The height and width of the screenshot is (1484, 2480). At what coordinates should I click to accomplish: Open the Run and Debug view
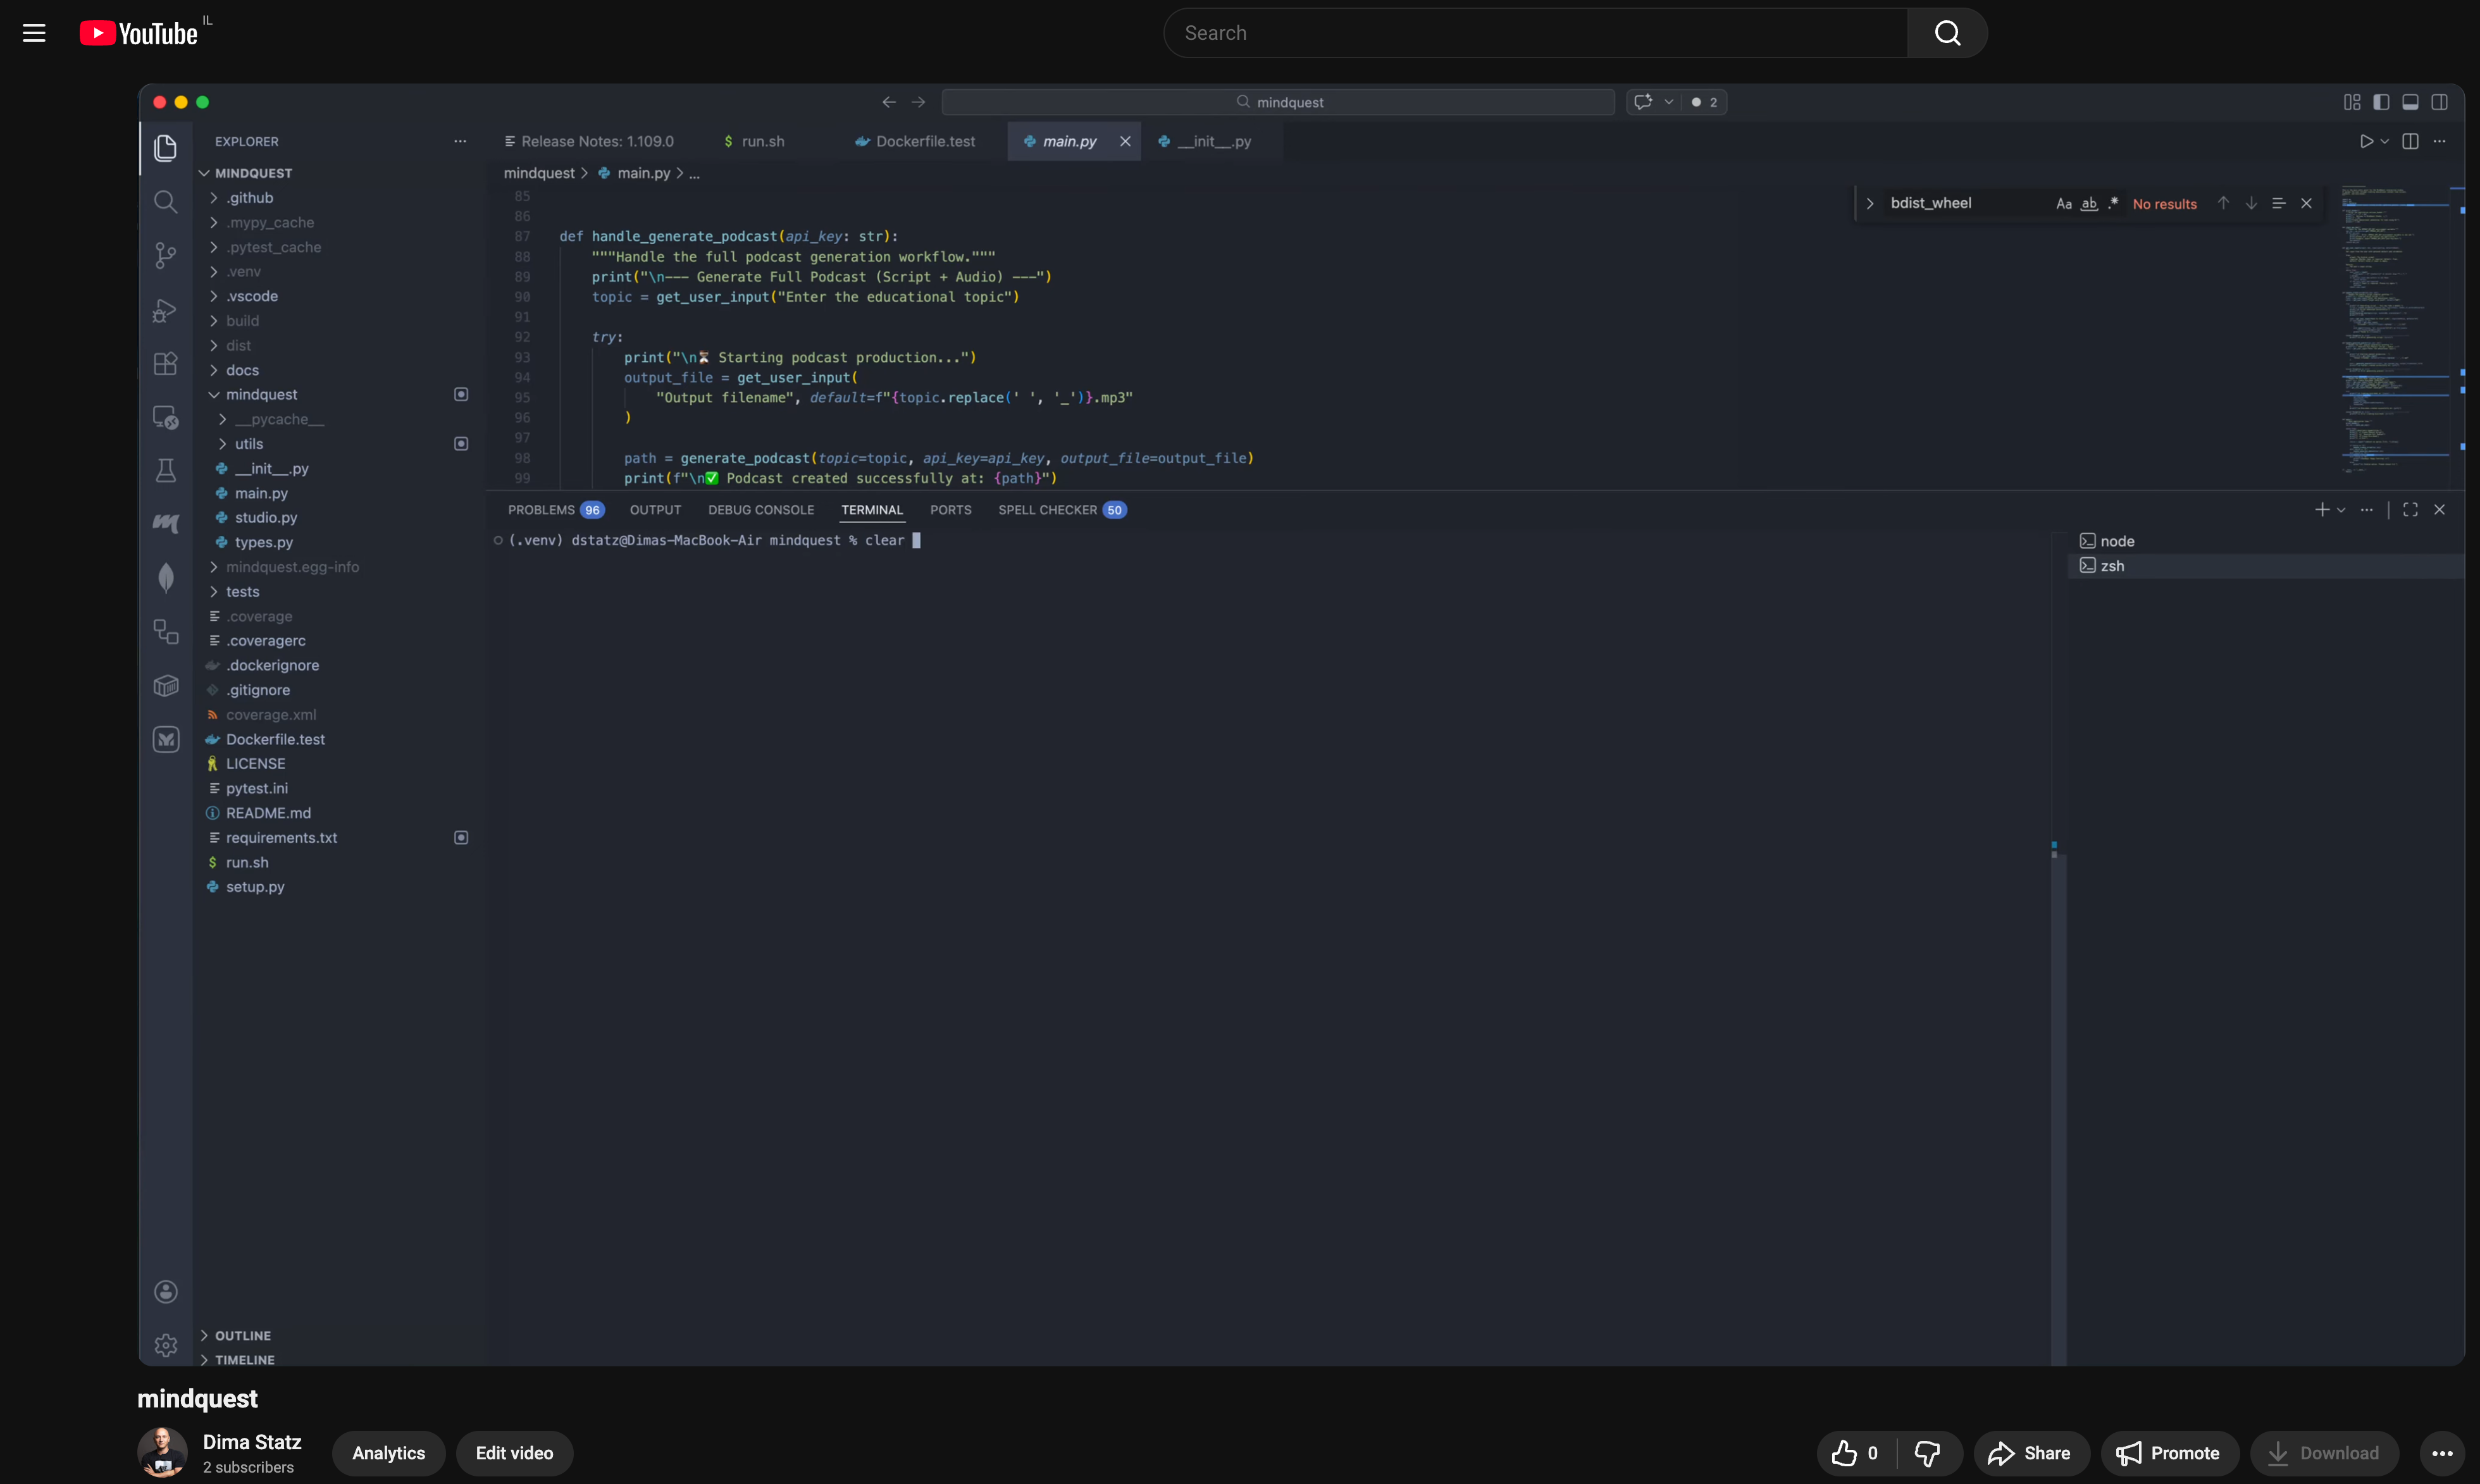point(166,310)
